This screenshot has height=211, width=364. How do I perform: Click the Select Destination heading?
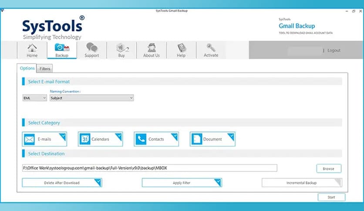(46, 153)
